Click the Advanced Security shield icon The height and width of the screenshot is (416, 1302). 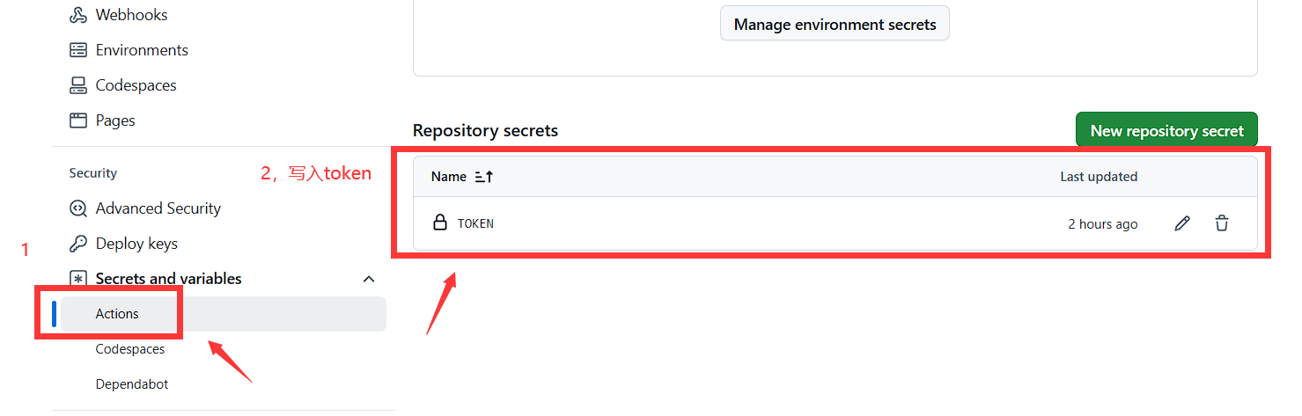tap(78, 208)
